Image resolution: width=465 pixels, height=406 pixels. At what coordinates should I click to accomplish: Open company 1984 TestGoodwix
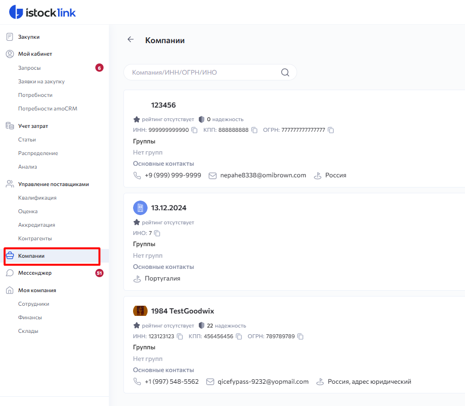pyautogui.click(x=182, y=311)
